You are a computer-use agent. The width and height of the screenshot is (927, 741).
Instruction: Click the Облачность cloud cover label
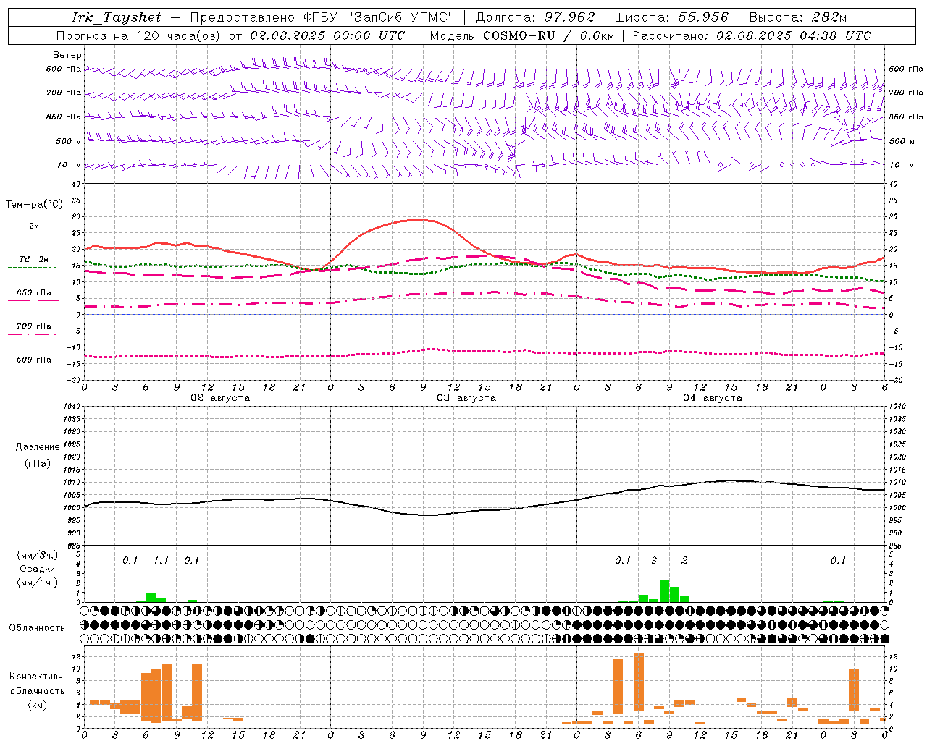tap(37, 628)
